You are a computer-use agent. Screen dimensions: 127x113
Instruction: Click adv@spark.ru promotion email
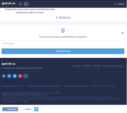83,86
